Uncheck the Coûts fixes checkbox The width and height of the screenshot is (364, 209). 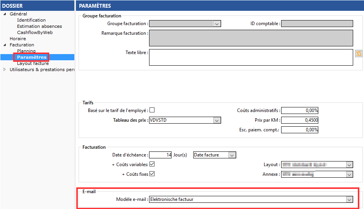152,174
